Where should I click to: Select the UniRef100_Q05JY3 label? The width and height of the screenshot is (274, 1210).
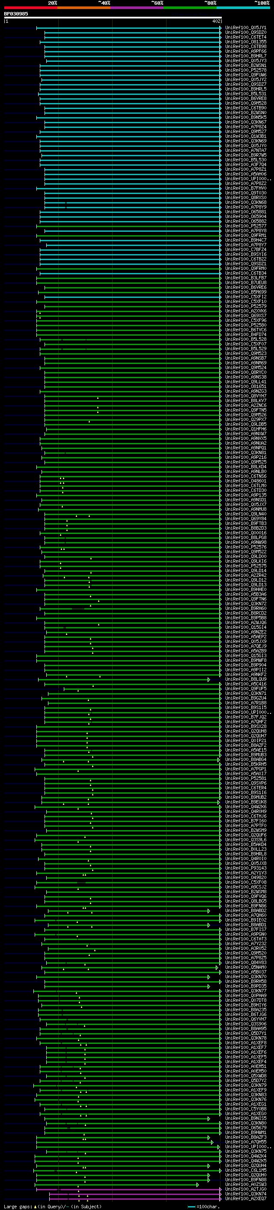[x=246, y=61]
